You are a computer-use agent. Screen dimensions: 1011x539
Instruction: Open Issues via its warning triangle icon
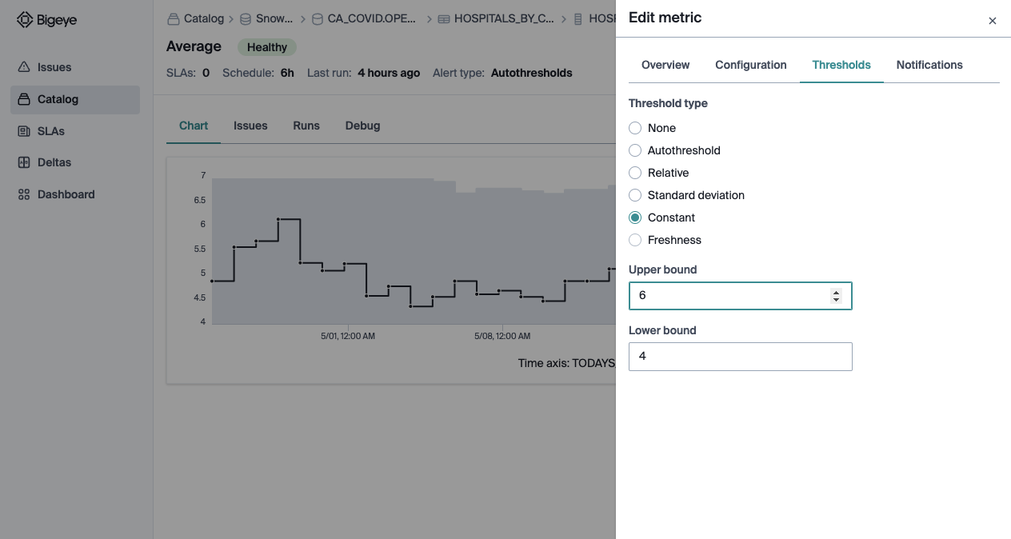(24, 67)
